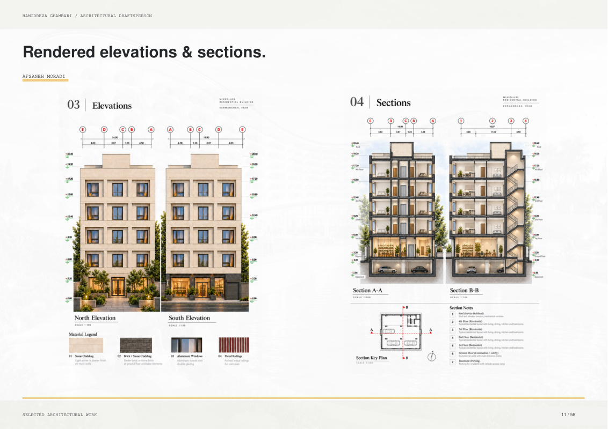
Task: Click sheet number '03'
Action: (x=73, y=105)
